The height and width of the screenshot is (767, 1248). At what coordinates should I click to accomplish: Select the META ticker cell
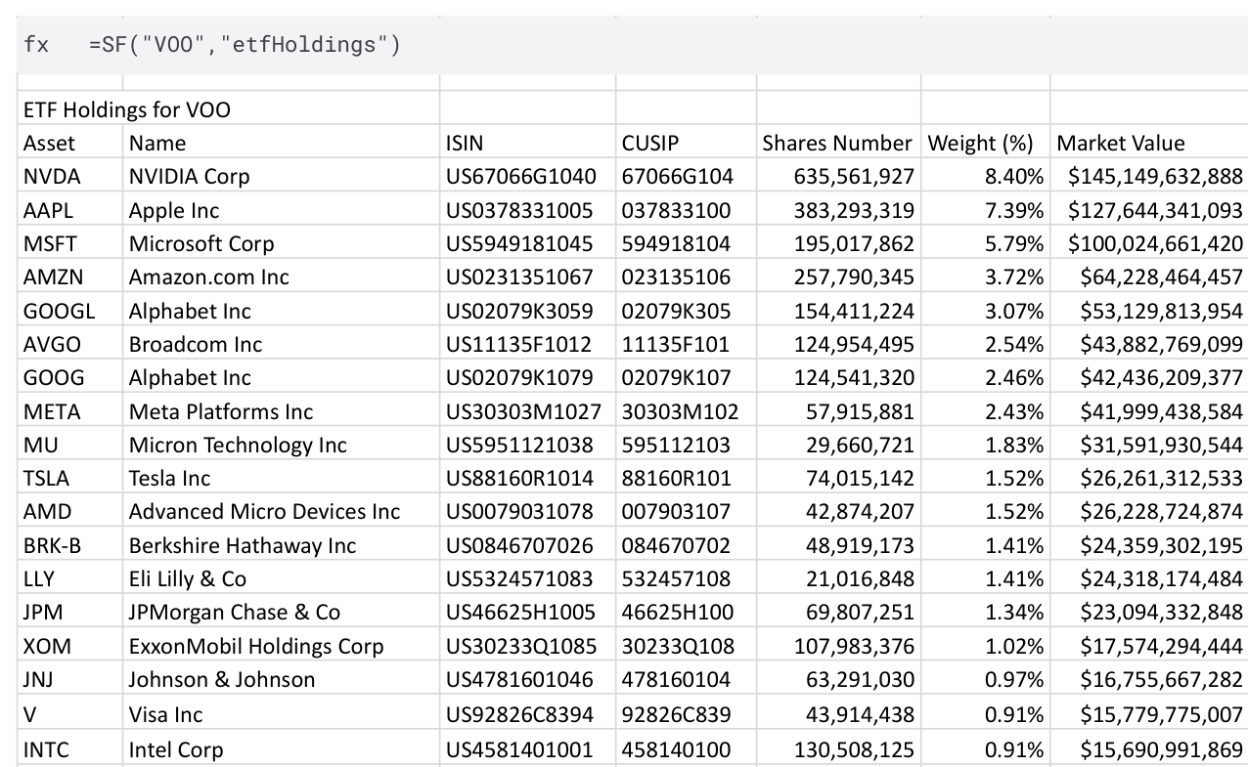(70, 411)
